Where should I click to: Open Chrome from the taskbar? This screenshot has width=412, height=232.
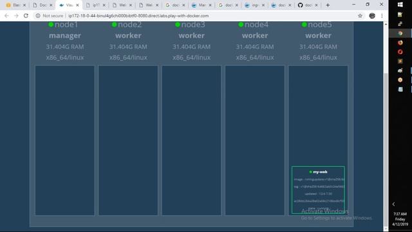400,34
